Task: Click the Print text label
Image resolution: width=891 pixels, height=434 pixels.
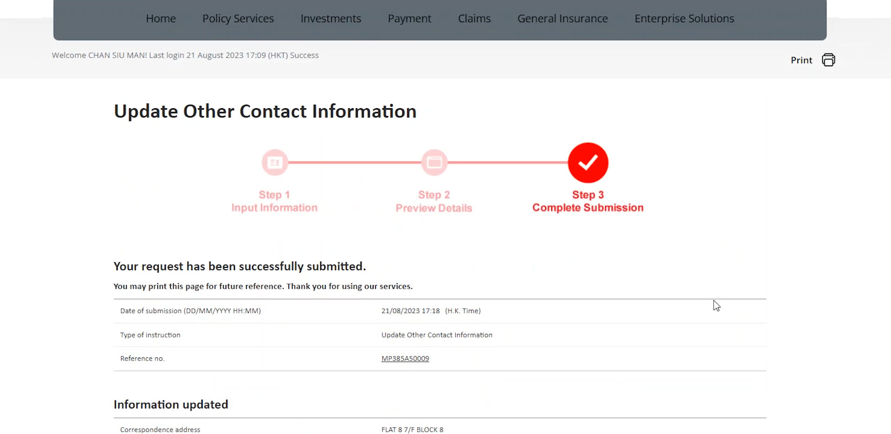Action: coord(801,60)
